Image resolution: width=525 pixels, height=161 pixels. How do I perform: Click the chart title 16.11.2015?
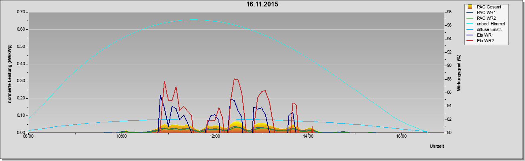(x=262, y=4)
